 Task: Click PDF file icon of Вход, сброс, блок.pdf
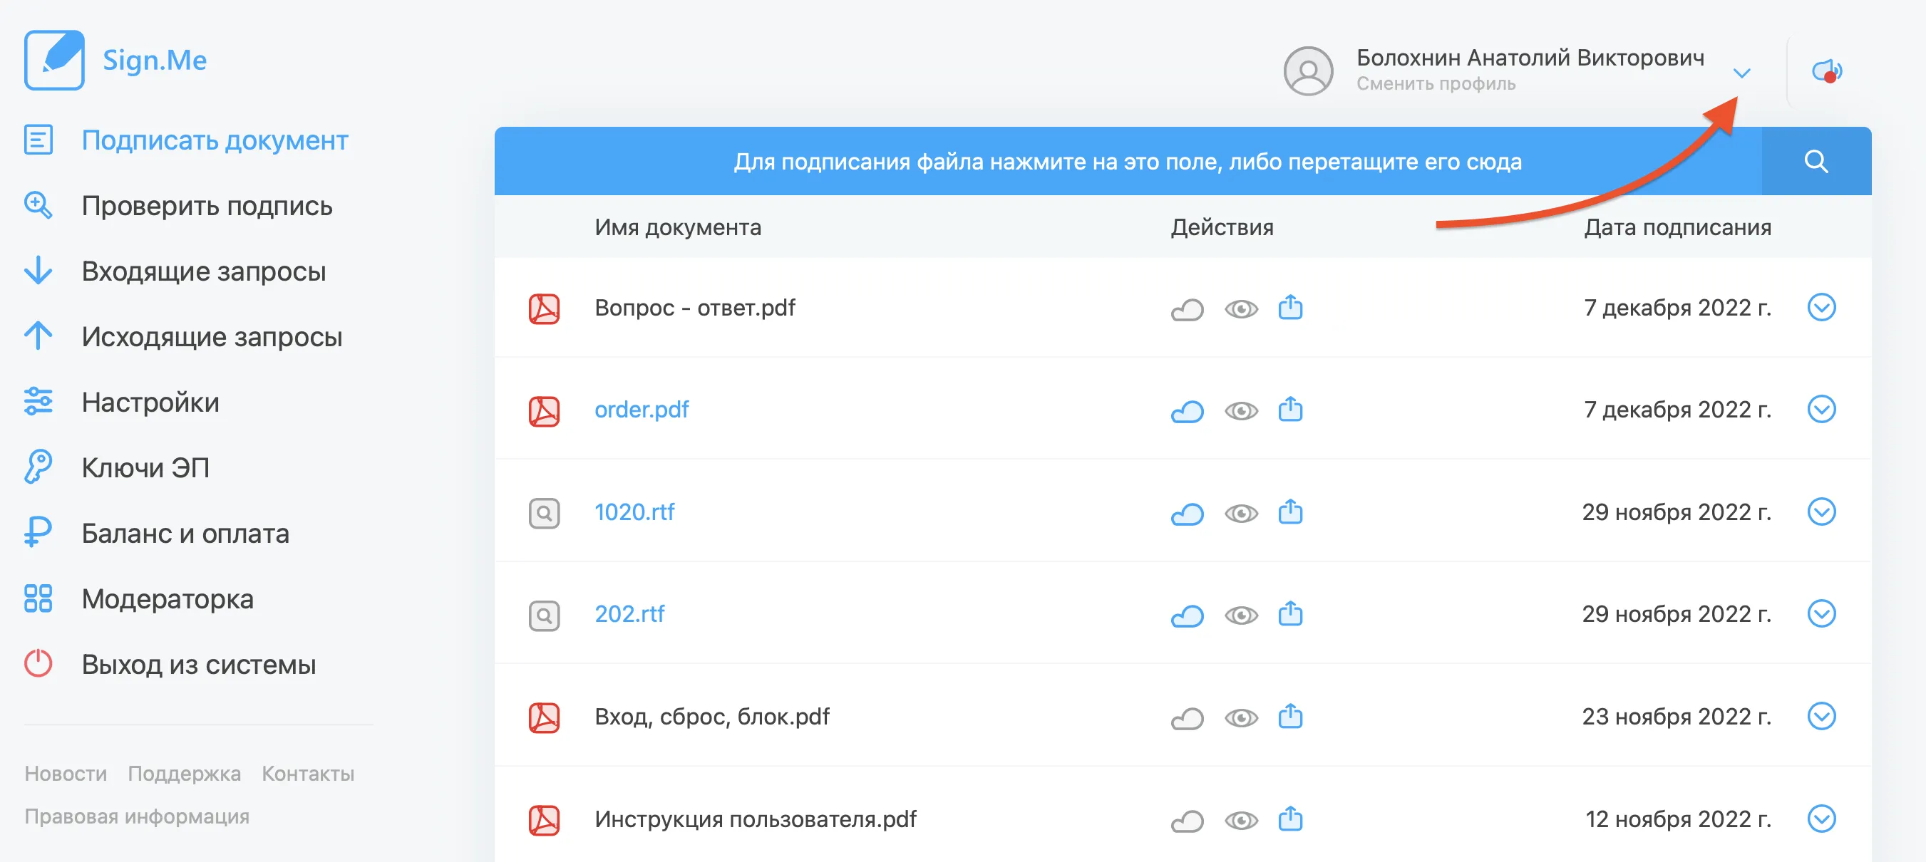pos(545,718)
